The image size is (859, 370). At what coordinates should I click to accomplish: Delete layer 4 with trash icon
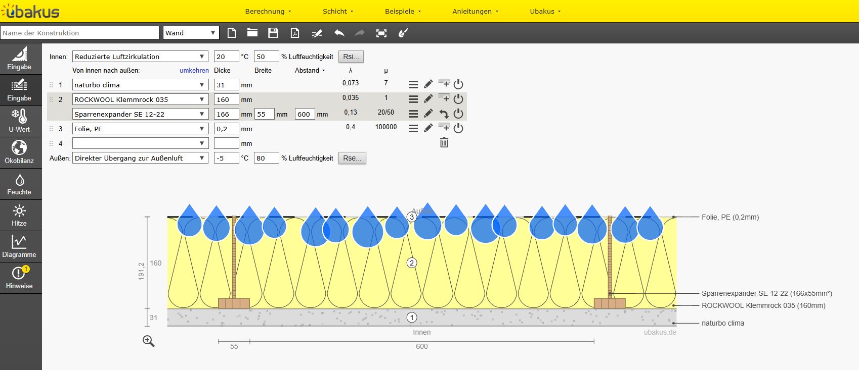click(x=444, y=143)
